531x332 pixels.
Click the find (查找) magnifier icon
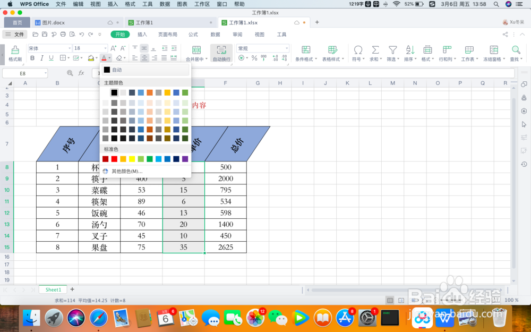click(516, 50)
